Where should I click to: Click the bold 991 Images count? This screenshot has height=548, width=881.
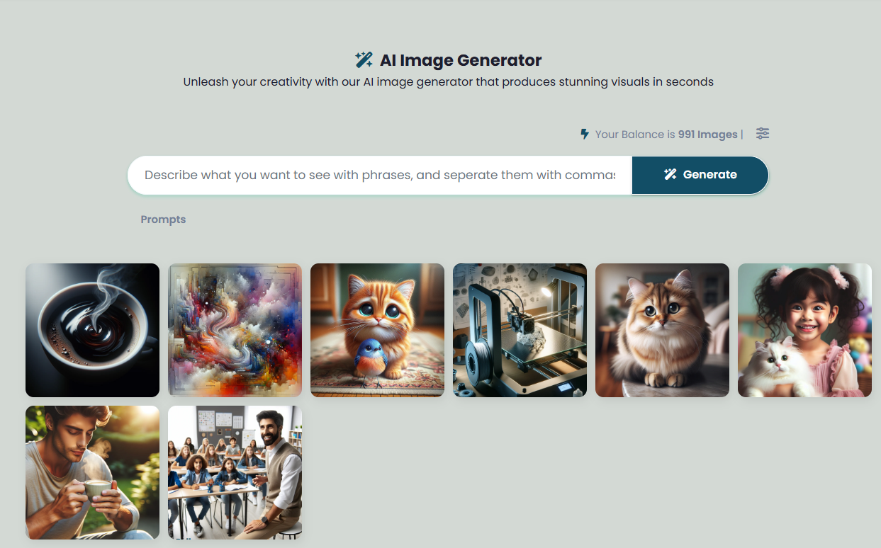pyautogui.click(x=707, y=135)
